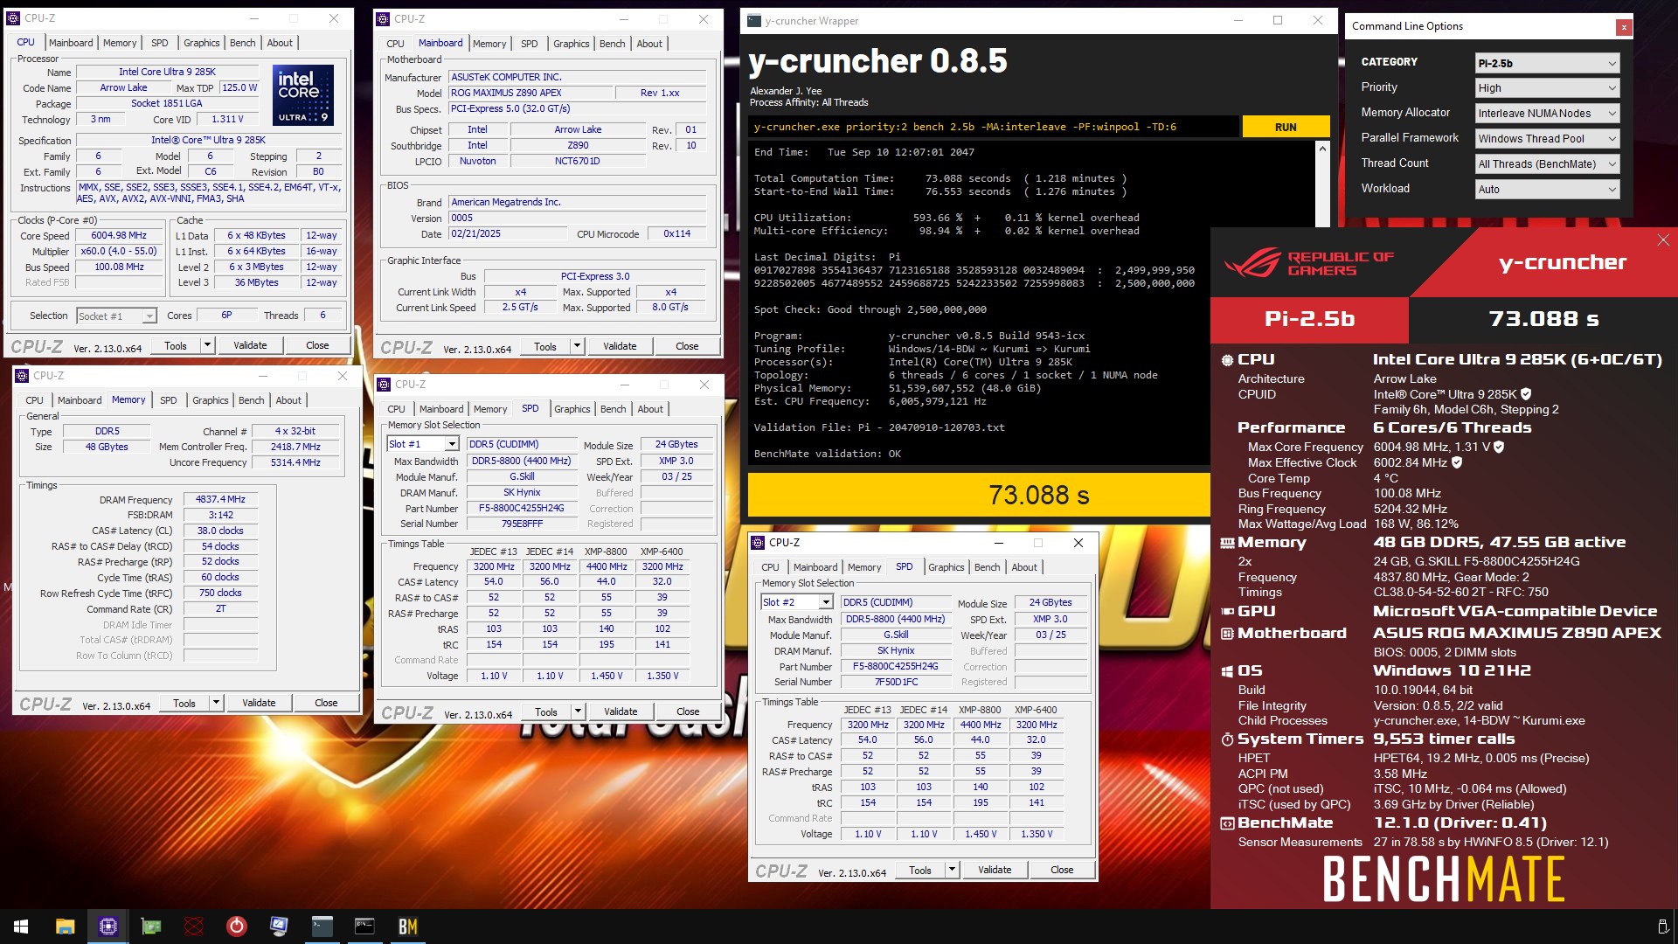
Task: Open CPU tab in the CPU-Z Memory window
Action: [x=34, y=400]
